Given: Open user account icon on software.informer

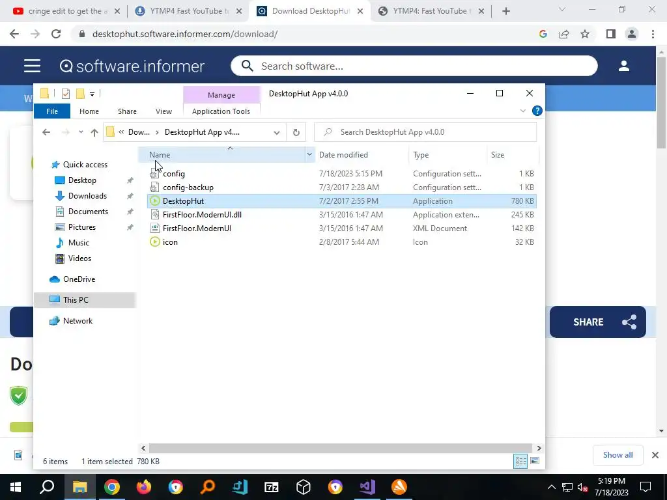Looking at the screenshot, I should point(624,66).
